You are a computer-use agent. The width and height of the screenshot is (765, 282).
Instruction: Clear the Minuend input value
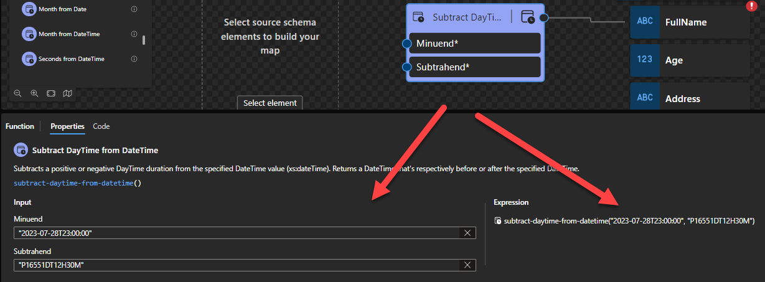[467, 233]
